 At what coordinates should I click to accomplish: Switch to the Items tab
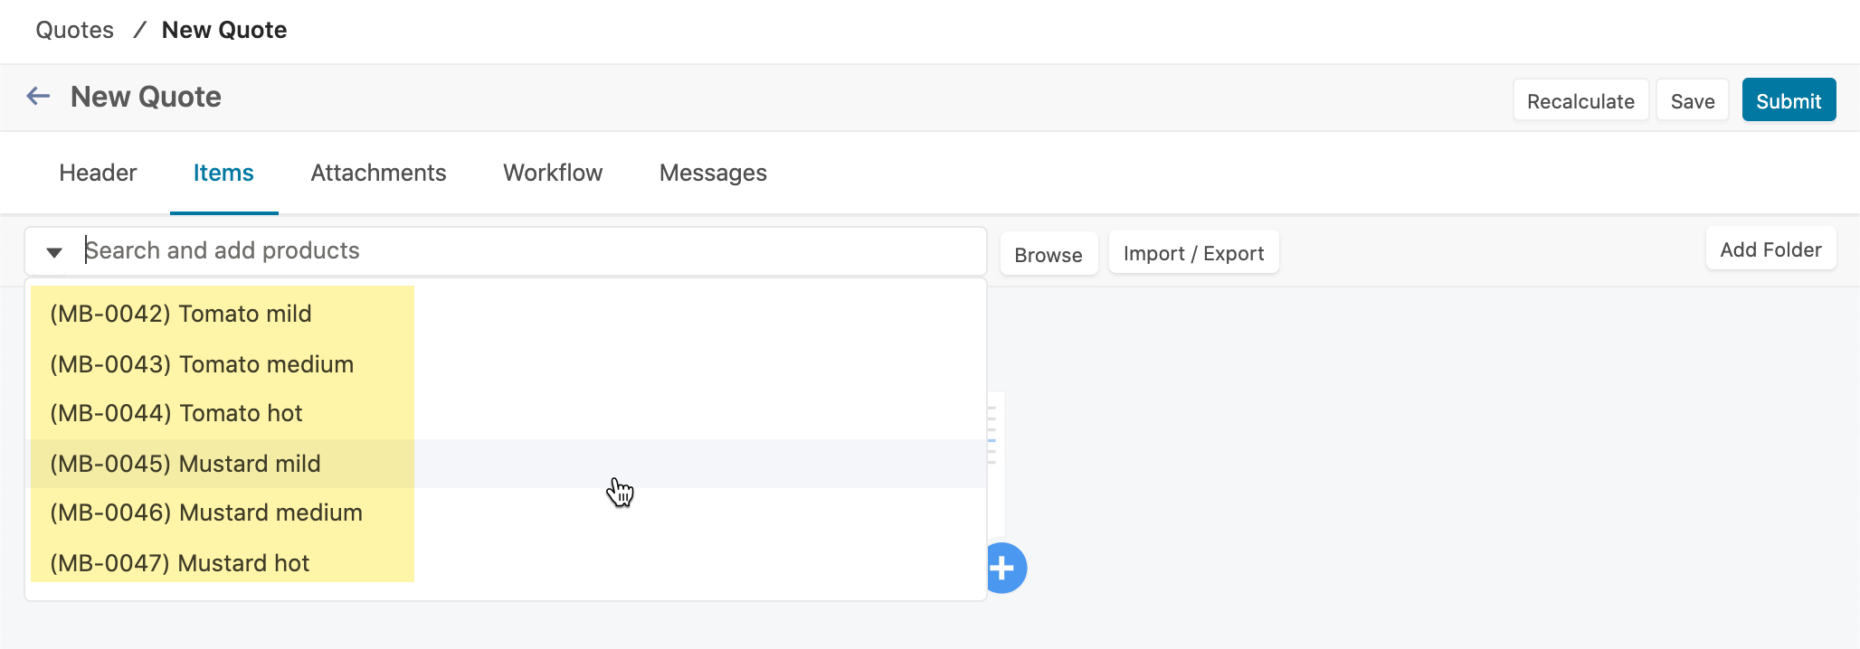[223, 173]
